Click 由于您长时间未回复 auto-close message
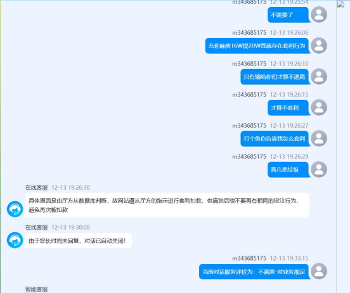This screenshot has width=350, height=293. 79,240
